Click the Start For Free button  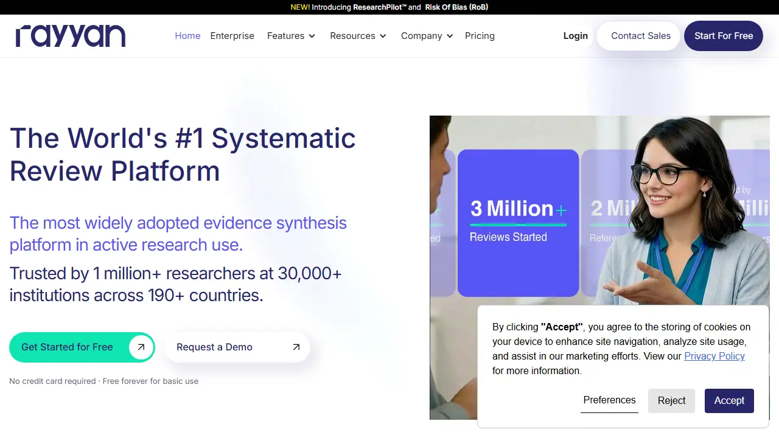click(724, 36)
